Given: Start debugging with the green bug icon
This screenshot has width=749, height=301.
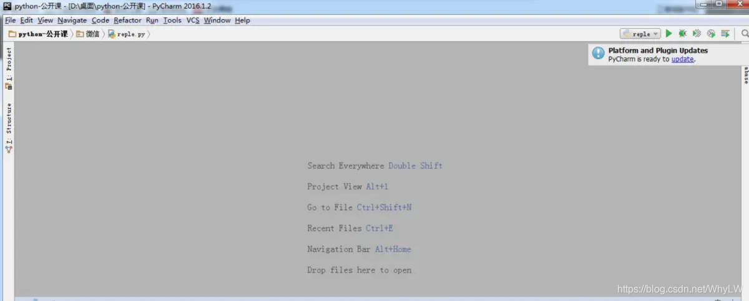Looking at the screenshot, I should [x=683, y=34].
